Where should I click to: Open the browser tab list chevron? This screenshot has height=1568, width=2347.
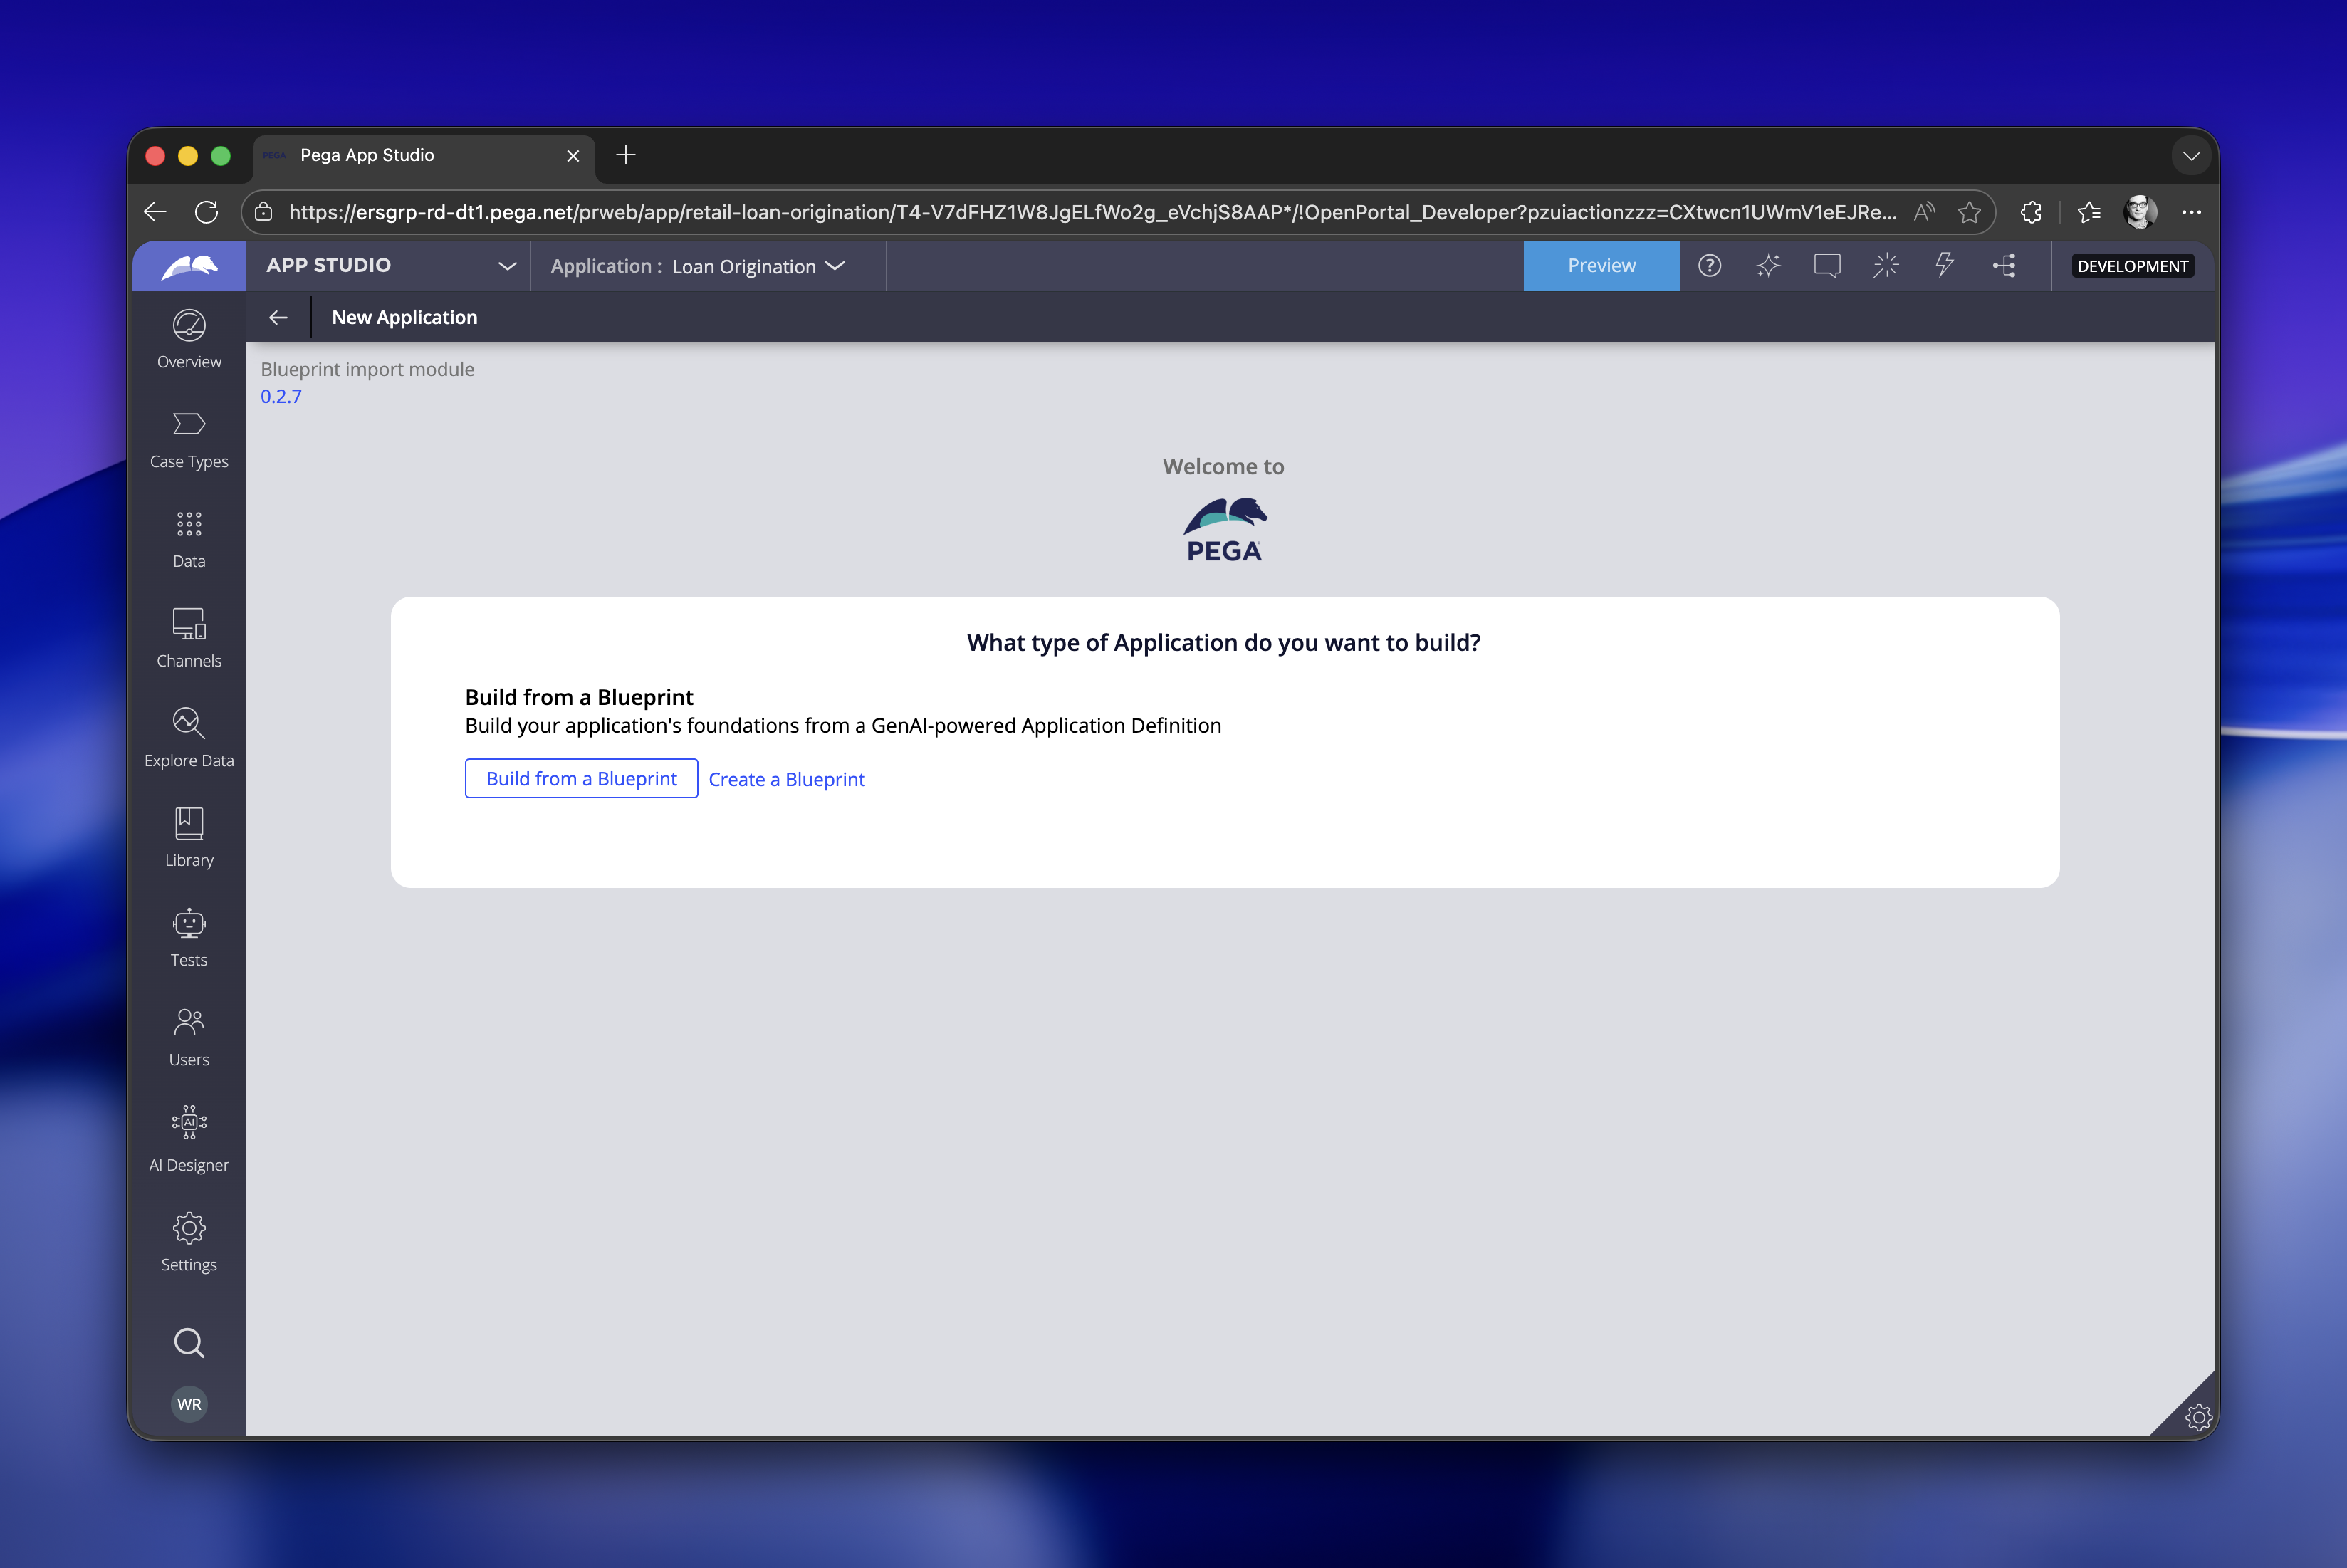coord(2190,156)
